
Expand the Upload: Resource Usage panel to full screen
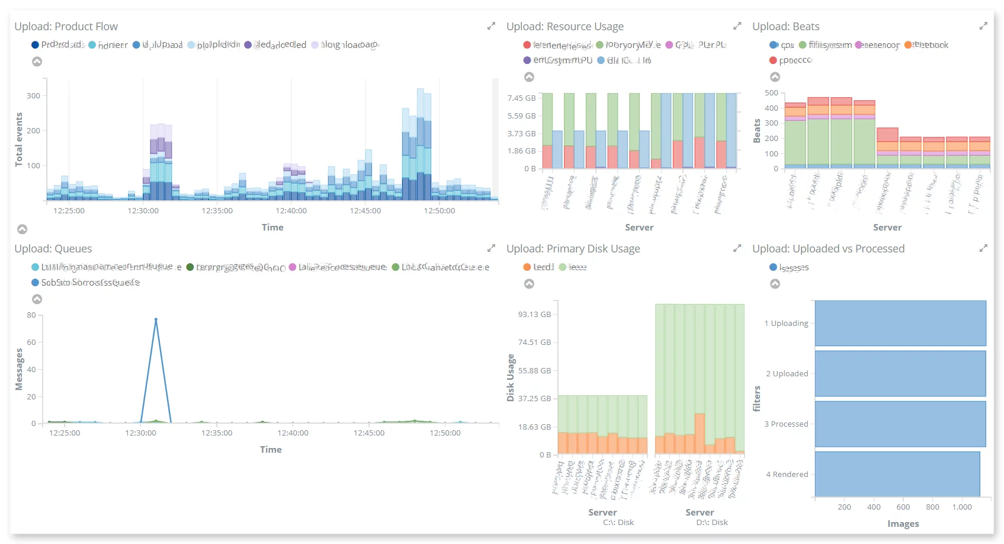coord(737,26)
